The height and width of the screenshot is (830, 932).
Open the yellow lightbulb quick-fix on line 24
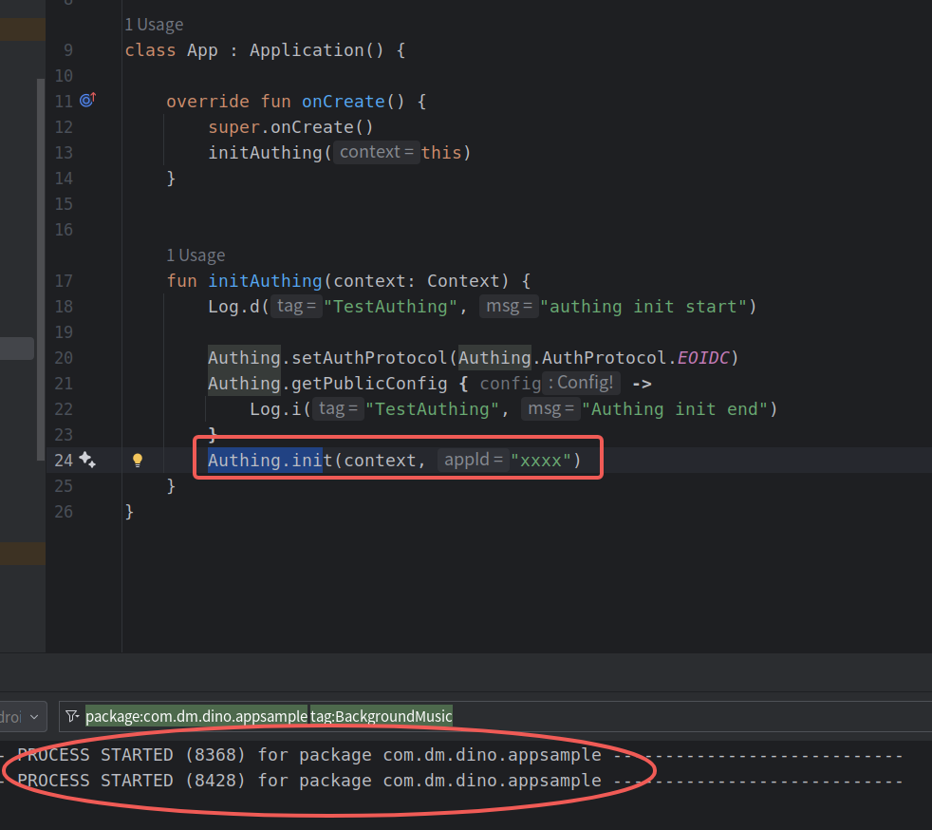[137, 461]
